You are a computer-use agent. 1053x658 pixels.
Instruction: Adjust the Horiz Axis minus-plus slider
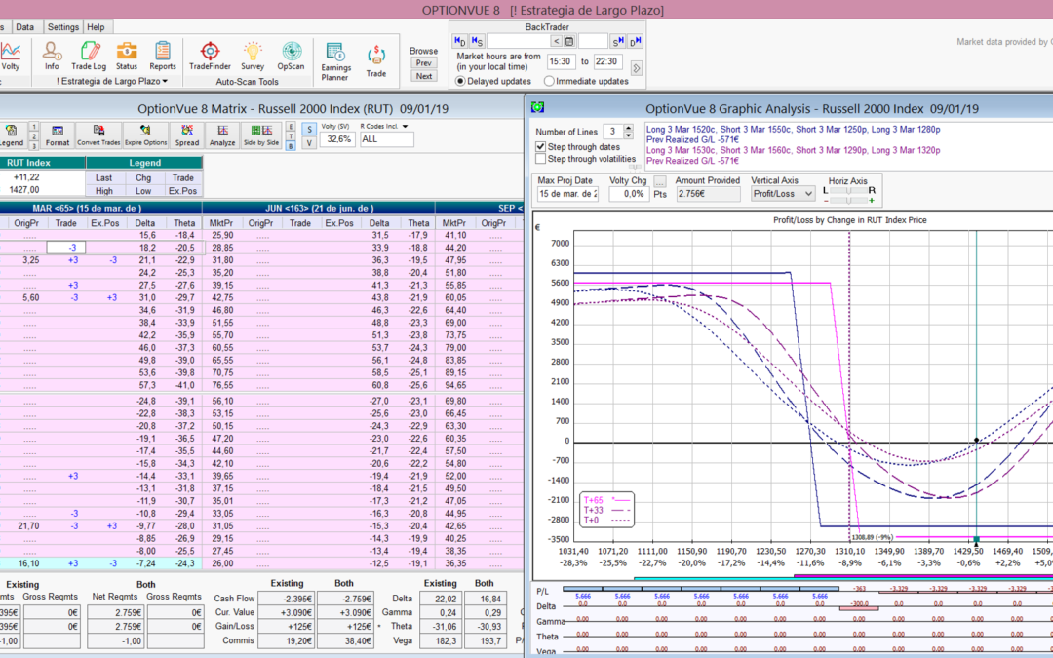pyautogui.click(x=849, y=200)
